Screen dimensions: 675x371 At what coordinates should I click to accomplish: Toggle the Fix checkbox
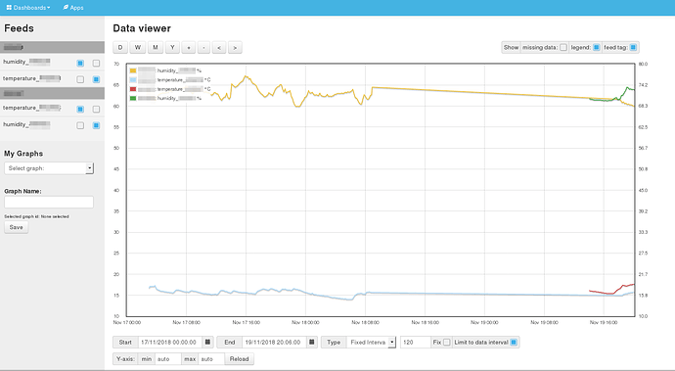[446, 343]
